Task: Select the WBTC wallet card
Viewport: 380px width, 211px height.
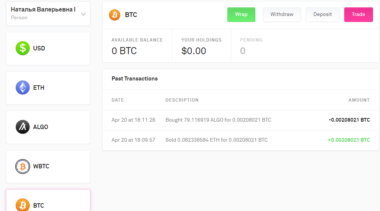Action: pyautogui.click(x=48, y=167)
